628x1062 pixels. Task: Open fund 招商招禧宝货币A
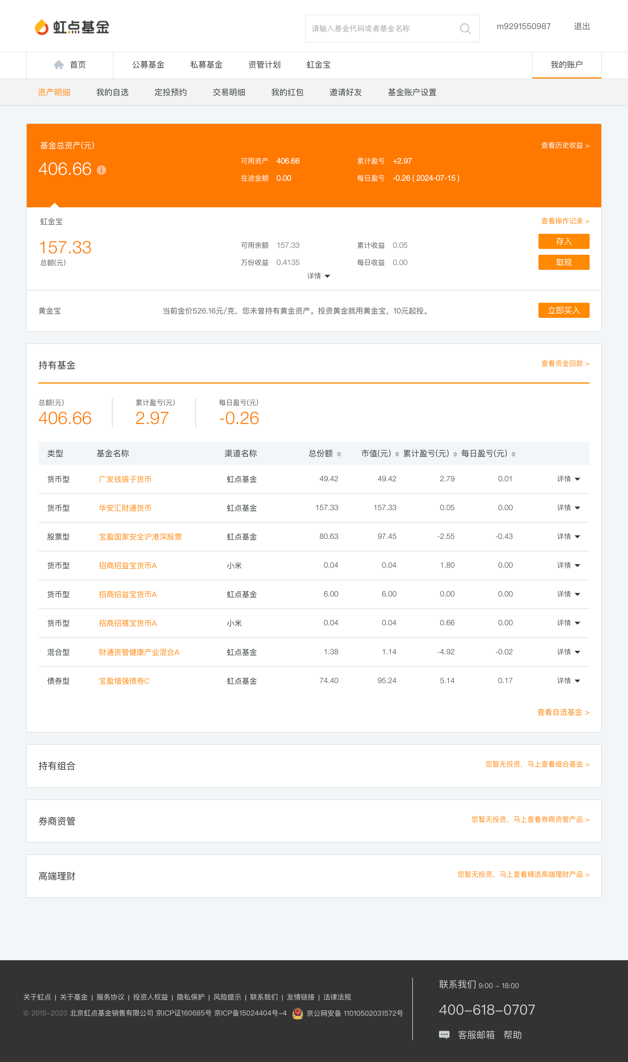127,623
